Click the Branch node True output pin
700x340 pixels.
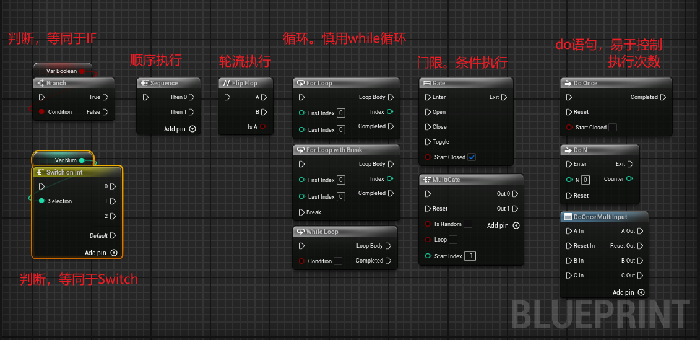(106, 97)
